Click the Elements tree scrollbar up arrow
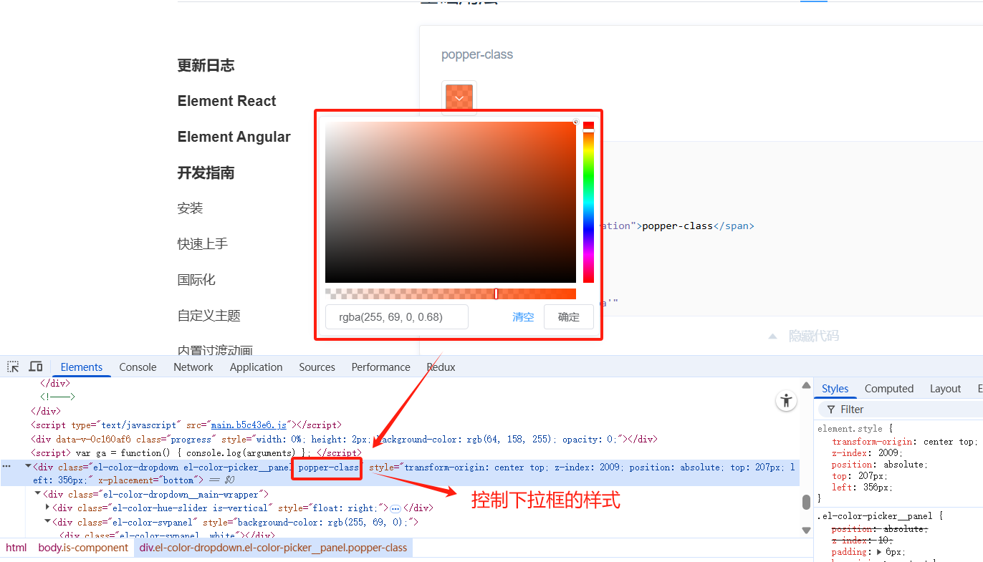Viewport: 983px width, 562px height. (806, 385)
